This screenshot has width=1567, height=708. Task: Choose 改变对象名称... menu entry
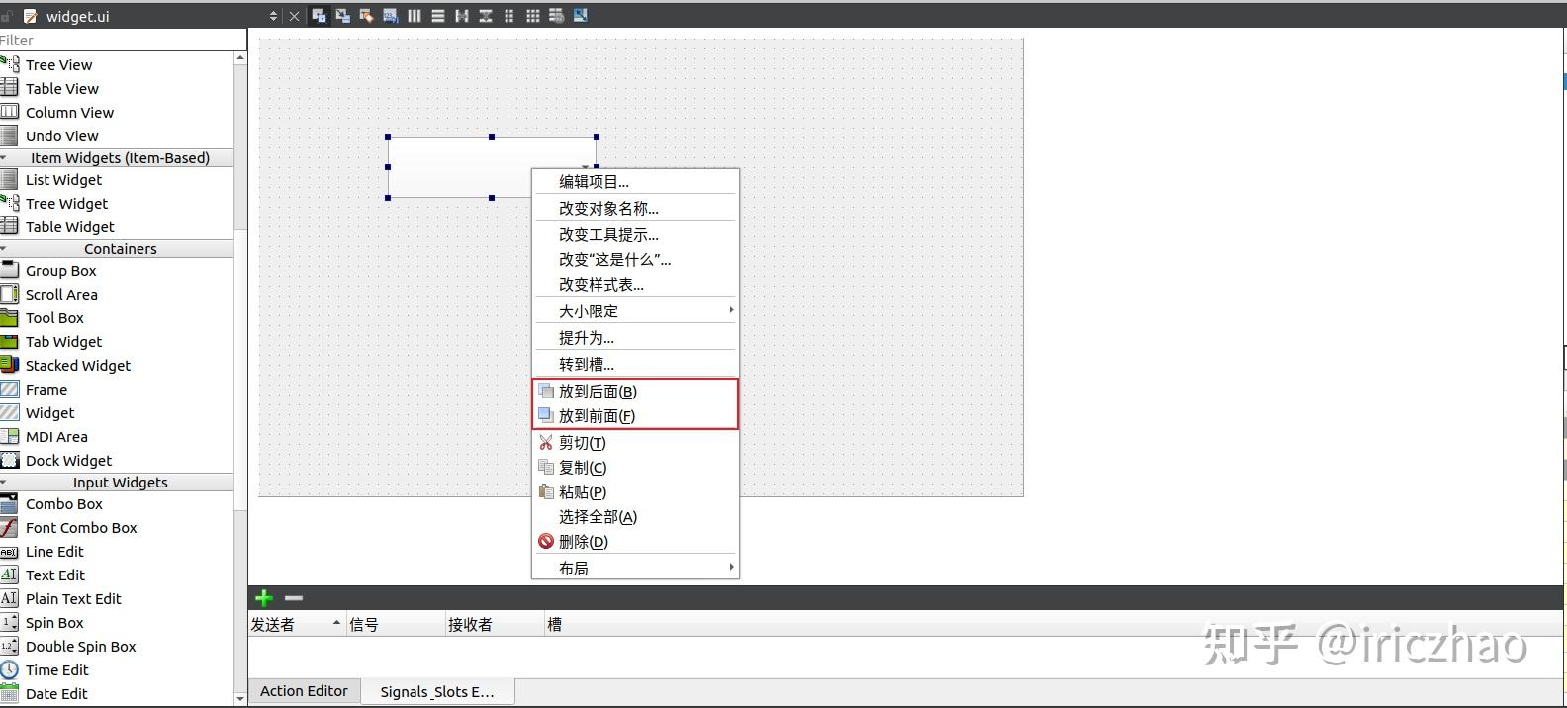coord(635,209)
